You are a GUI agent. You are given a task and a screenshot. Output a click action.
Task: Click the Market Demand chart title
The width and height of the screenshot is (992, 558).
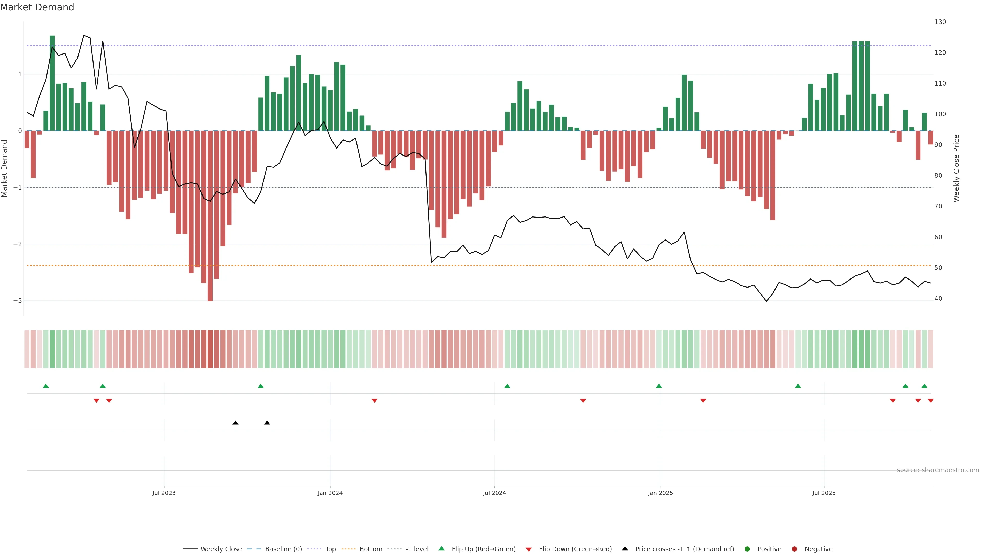37,7
